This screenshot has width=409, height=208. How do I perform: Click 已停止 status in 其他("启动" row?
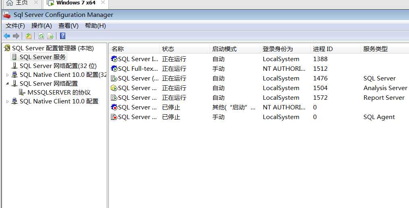pos(171,107)
